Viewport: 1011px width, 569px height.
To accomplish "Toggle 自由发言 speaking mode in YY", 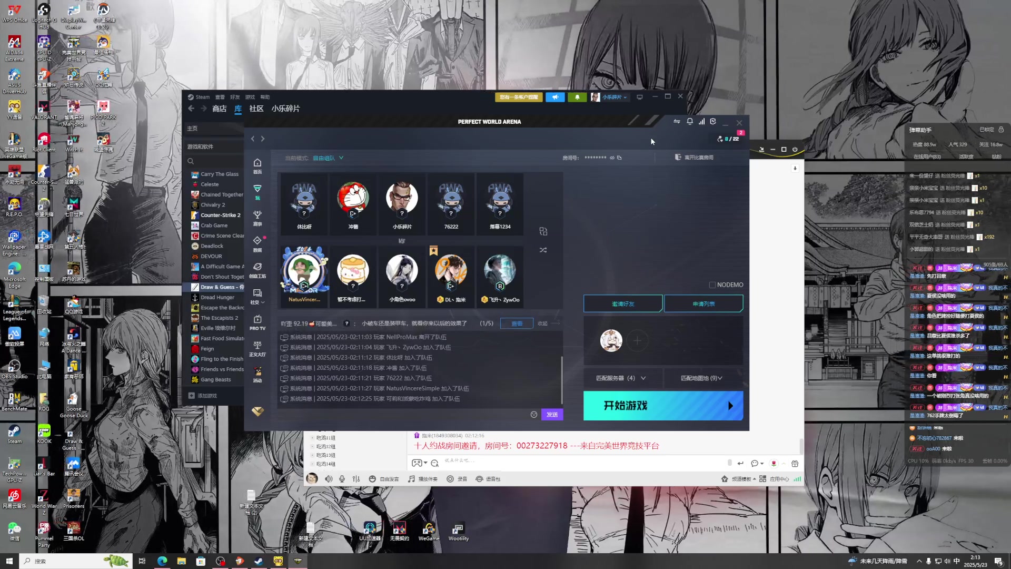I will tap(383, 479).
